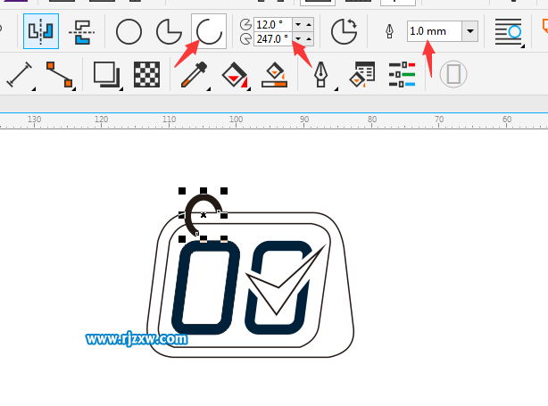Select the Parallel dimension tool
Screen dimensions: 548x406
pos(21,74)
